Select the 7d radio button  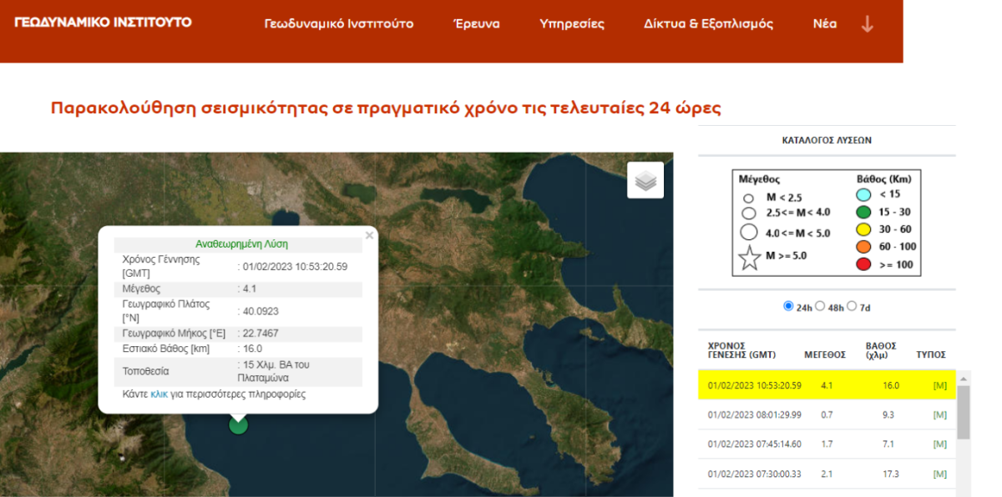pos(852,306)
